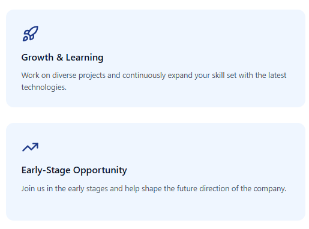Select the "Growth & Learning" heading

click(62, 58)
